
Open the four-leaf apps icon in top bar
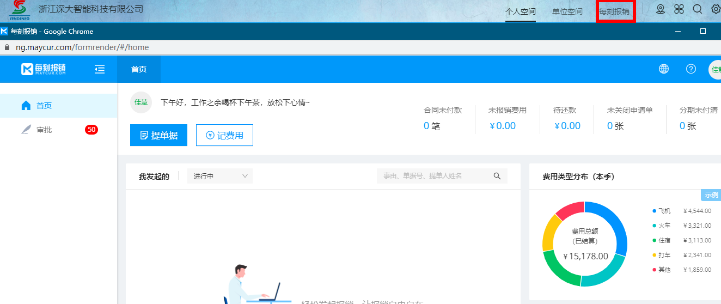679,9
